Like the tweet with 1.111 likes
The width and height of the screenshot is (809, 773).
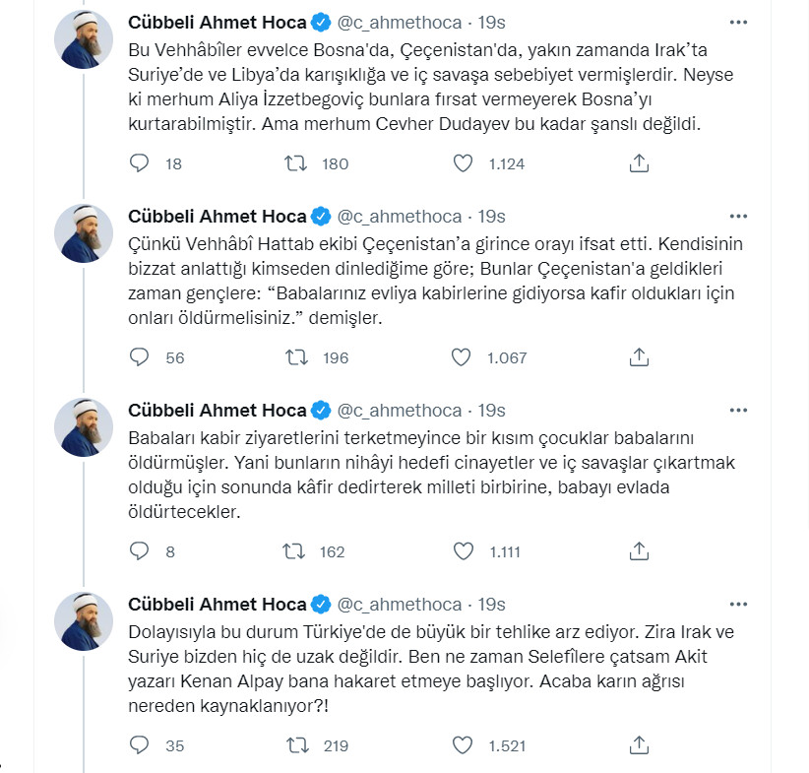[x=463, y=551]
